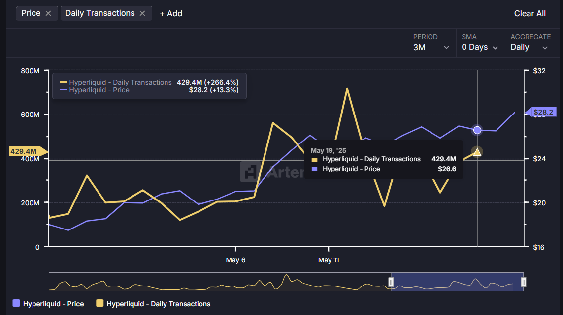Click the 200M y-axis label
Image resolution: width=563 pixels, height=315 pixels.
tap(30, 203)
